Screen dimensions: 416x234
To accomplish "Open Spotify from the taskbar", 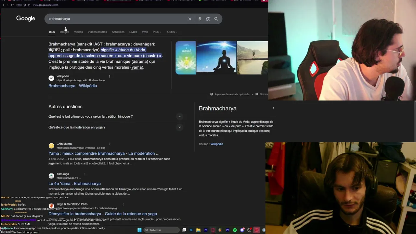I will click(235, 230).
